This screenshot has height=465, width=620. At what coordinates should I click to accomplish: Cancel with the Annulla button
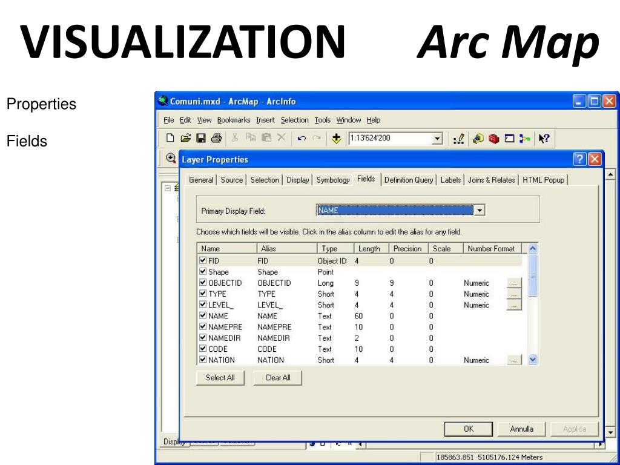[521, 429]
